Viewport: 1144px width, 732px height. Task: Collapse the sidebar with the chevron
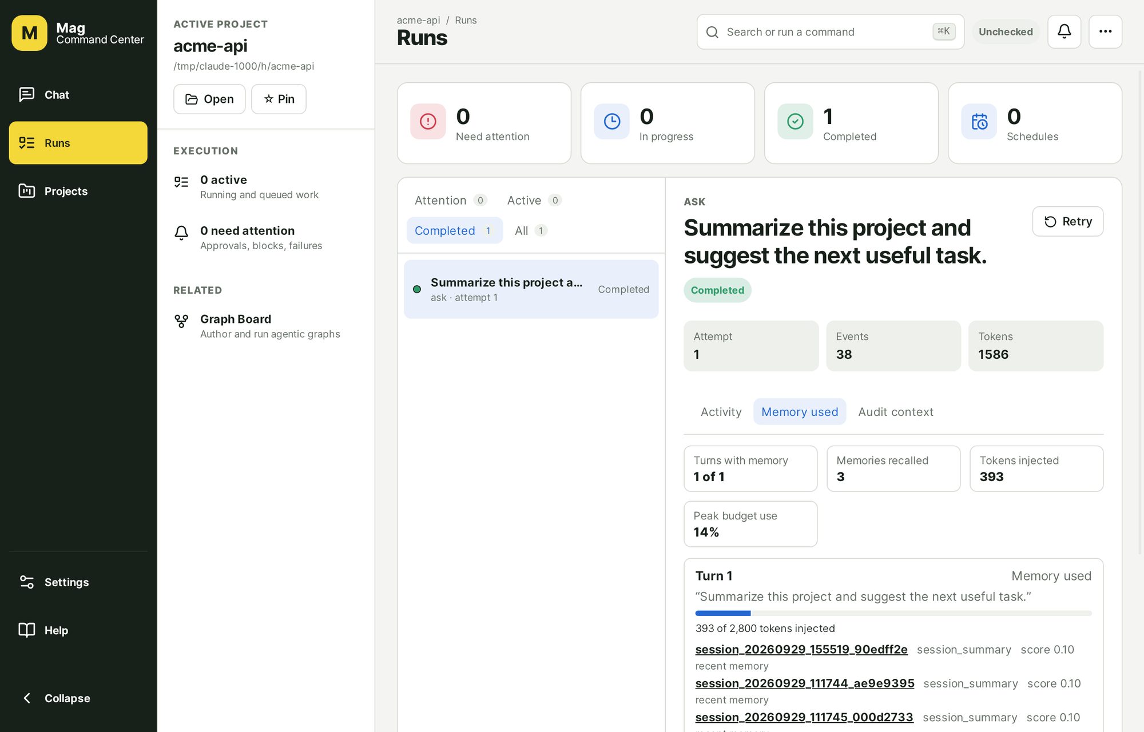tap(56, 698)
